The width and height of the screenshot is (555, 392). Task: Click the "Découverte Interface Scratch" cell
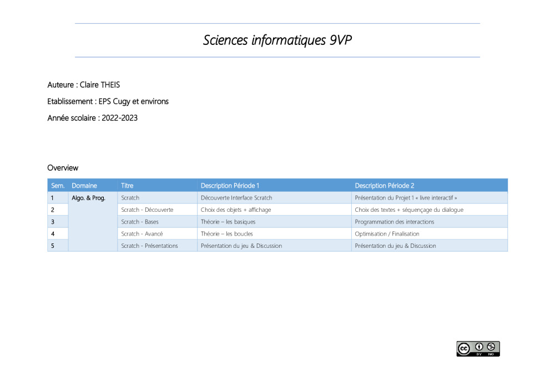click(x=236, y=198)
